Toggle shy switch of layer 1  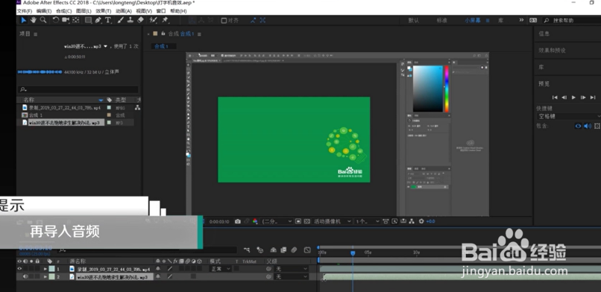pyautogui.click(x=158, y=269)
